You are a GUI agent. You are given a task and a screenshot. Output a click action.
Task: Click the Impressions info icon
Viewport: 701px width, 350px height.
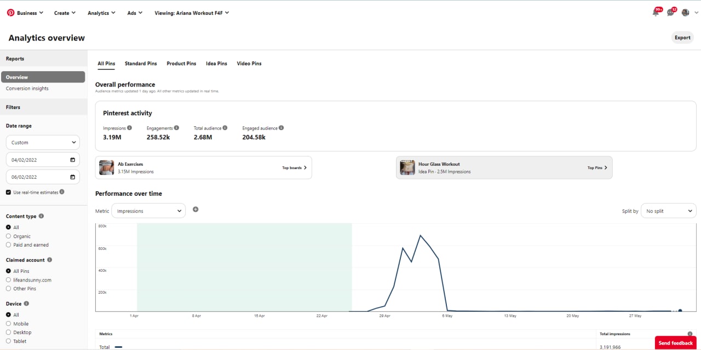point(130,128)
